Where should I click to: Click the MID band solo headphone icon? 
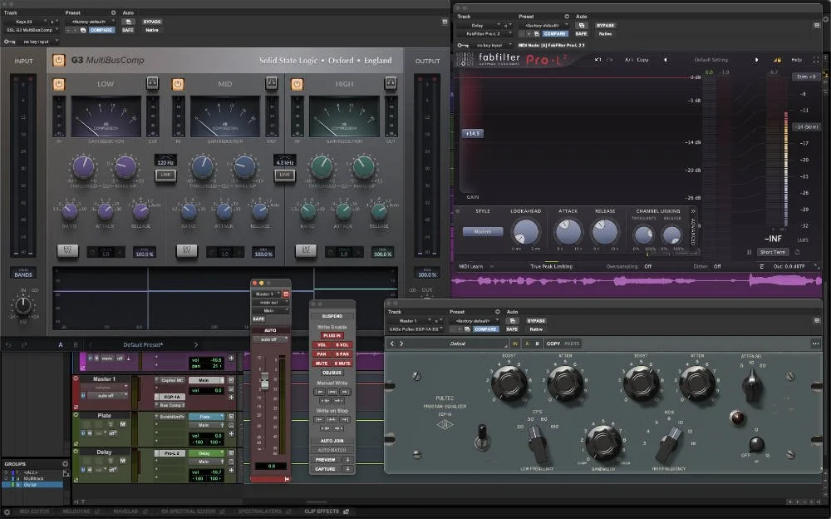(x=272, y=83)
